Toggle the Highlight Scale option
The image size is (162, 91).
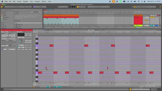(48, 30)
